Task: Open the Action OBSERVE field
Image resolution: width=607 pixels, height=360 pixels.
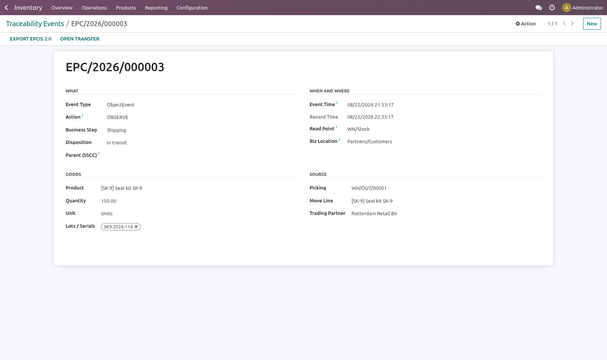Action: (x=202, y=117)
